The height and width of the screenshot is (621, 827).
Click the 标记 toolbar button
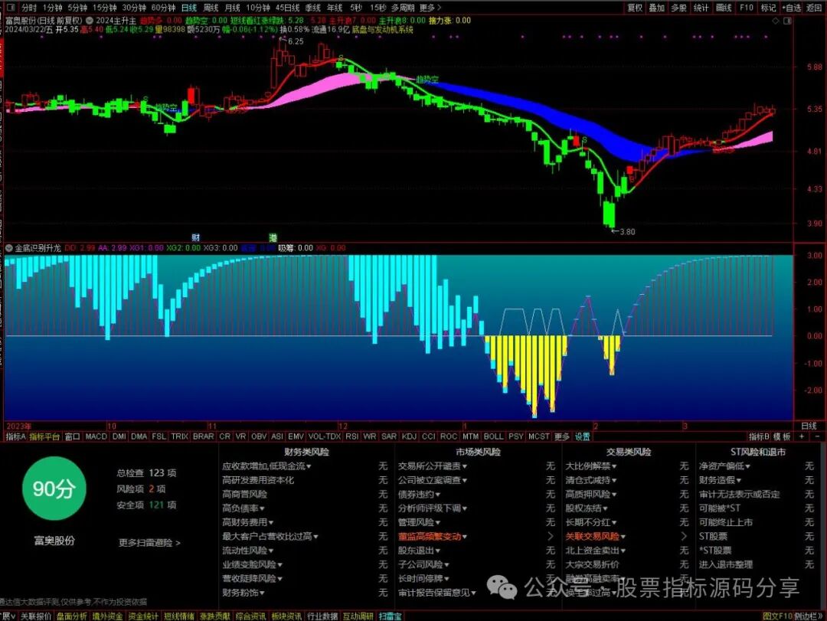tap(769, 8)
